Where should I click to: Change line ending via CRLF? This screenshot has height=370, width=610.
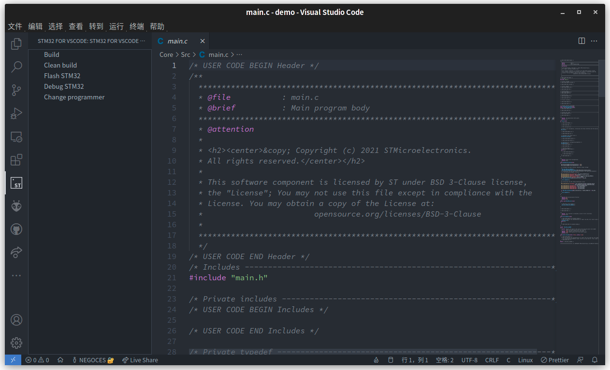click(x=492, y=360)
